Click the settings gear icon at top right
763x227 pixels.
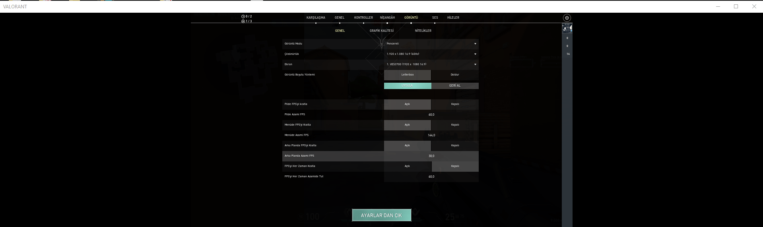point(567,18)
